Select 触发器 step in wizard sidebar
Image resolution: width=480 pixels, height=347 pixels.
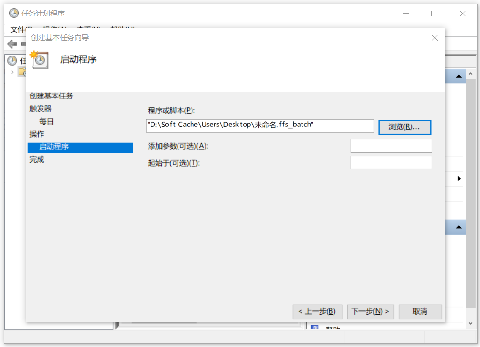point(41,109)
